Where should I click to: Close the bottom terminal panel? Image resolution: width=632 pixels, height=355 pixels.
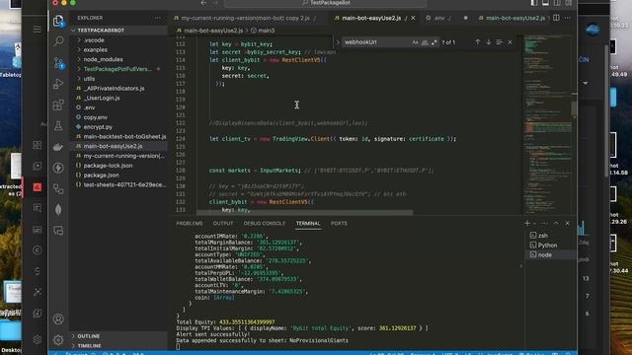click(568, 223)
